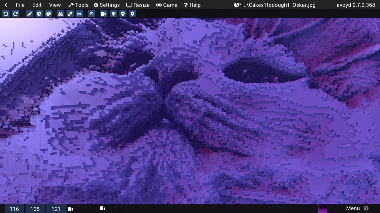Click the back arrow in menu bar
The image size is (380, 213).
6,5
